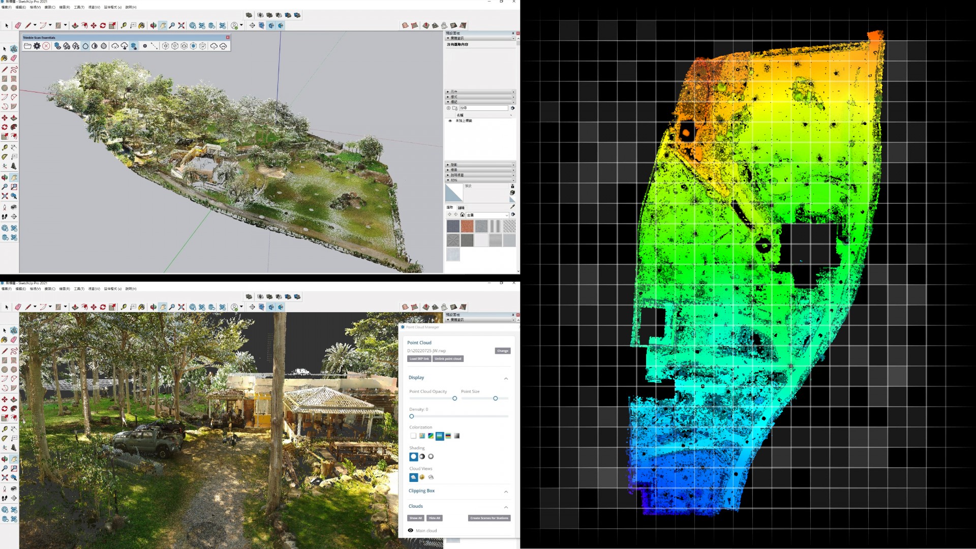Select the 編輯 tab in materials panel
Viewport: 976px width, 549px height.
pyautogui.click(x=461, y=208)
